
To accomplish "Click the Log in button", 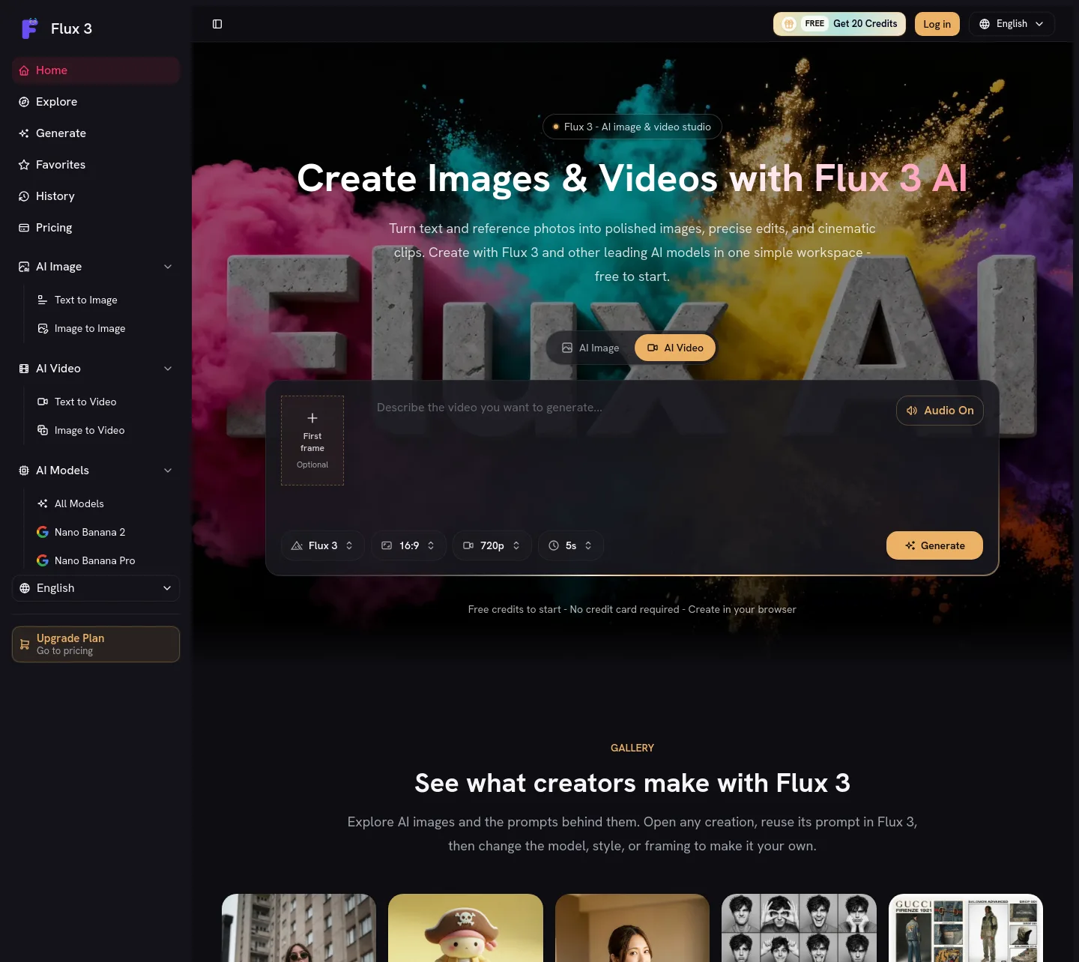I will point(937,24).
